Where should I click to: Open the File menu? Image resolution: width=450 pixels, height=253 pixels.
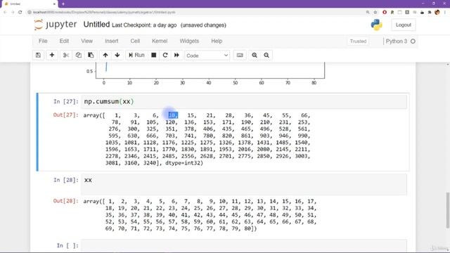(43, 41)
